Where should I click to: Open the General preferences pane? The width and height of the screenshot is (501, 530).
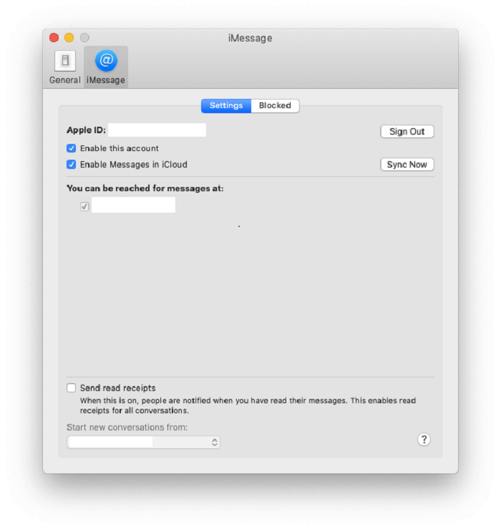[x=65, y=67]
